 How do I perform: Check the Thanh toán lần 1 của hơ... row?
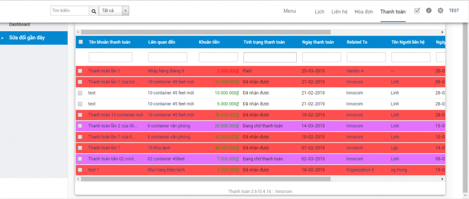[80, 82]
